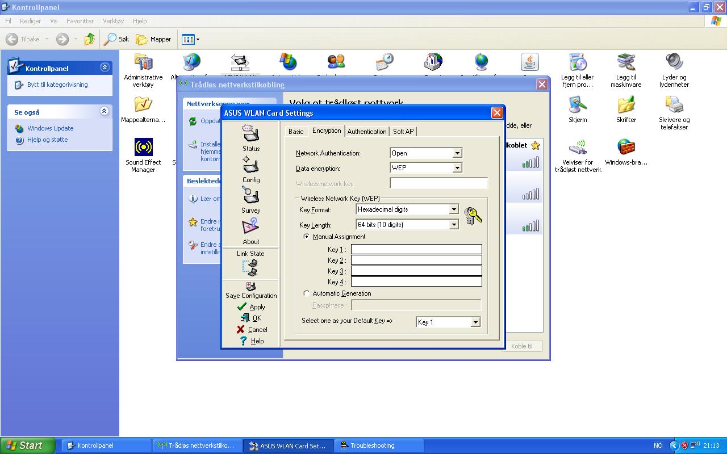The image size is (727, 454).
Task: Open the Hjelp og støtte link
Action: click(47, 140)
